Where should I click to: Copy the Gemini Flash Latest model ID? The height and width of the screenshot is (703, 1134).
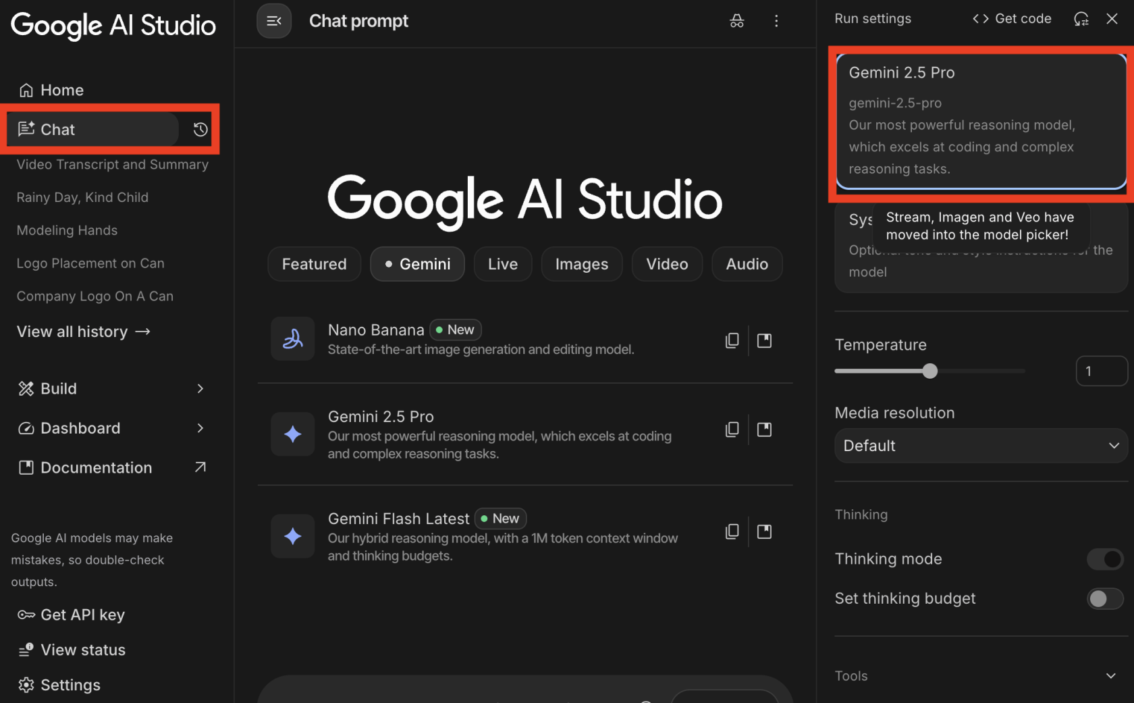pyautogui.click(x=732, y=531)
